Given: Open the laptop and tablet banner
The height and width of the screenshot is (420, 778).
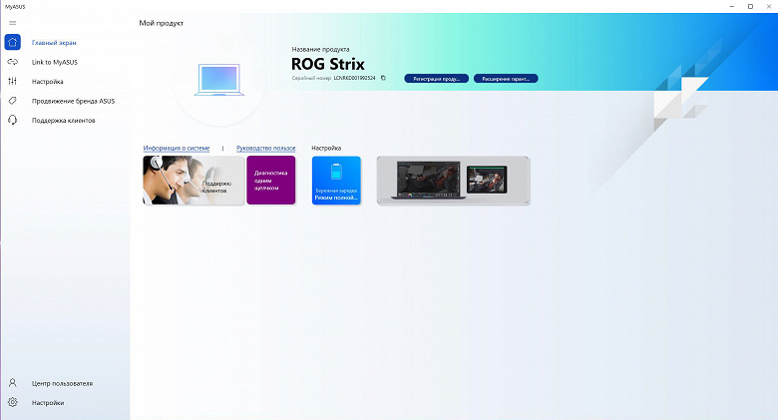Looking at the screenshot, I should [x=453, y=181].
